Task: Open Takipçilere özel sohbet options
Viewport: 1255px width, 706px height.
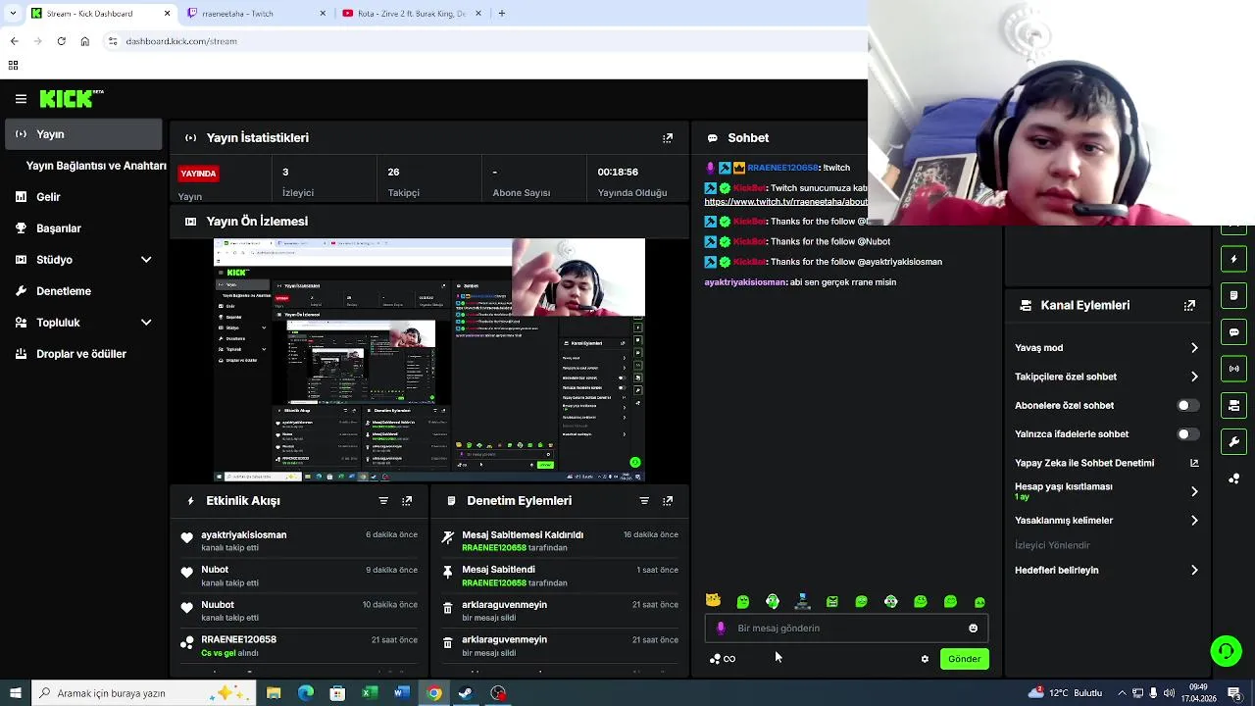Action: [x=1106, y=377]
